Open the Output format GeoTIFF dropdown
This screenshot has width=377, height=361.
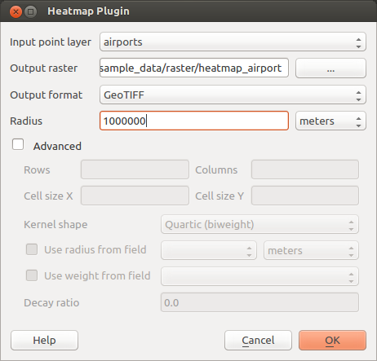coord(233,95)
